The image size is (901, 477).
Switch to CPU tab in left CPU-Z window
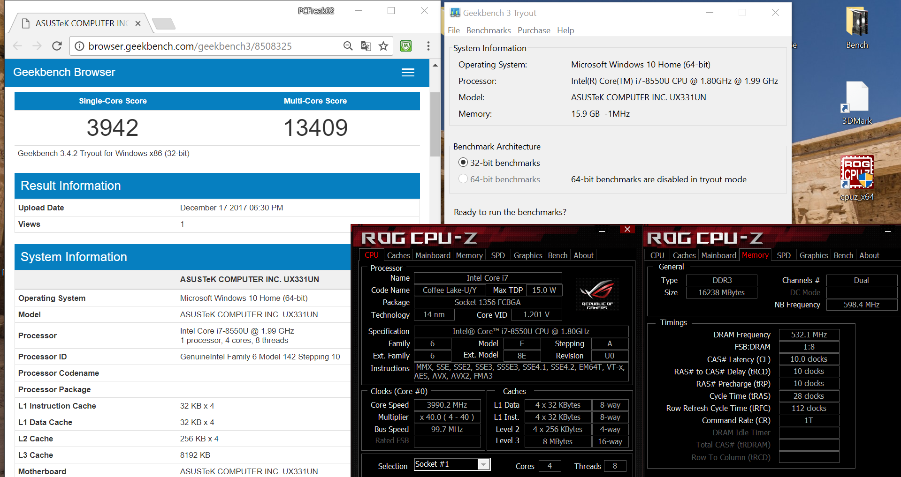tap(372, 255)
